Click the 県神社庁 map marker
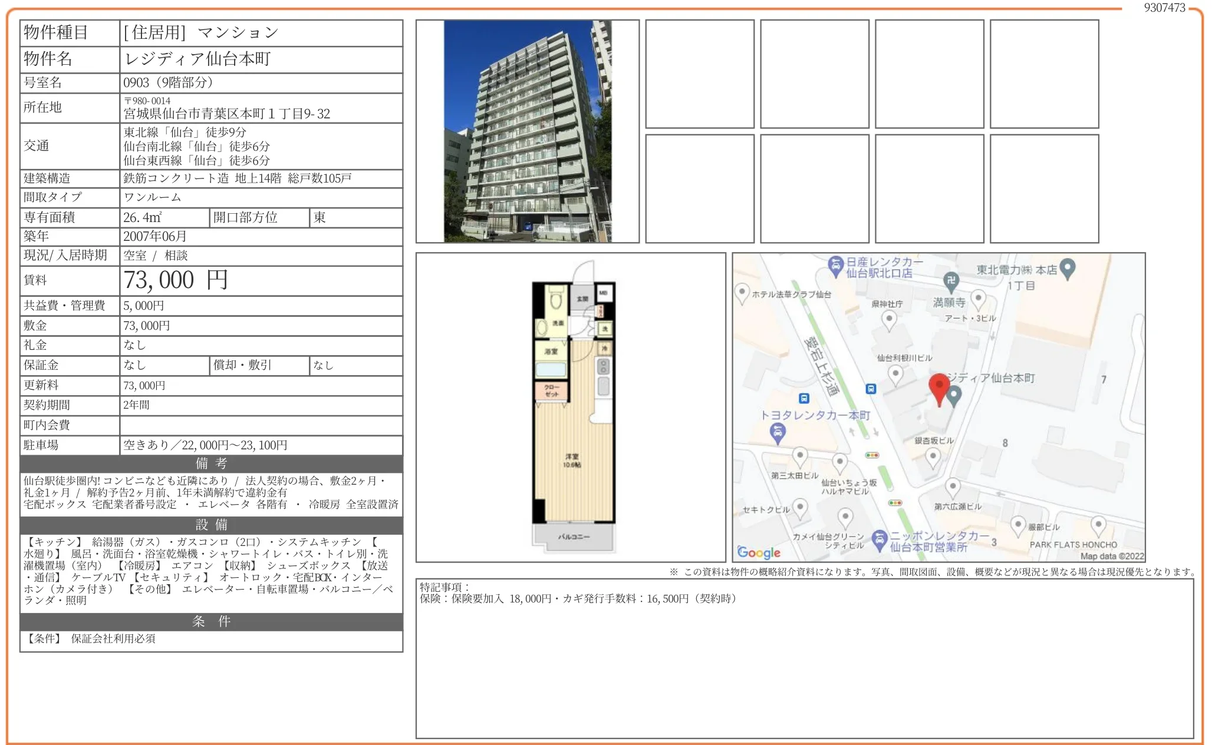1212x745 pixels. (x=890, y=319)
